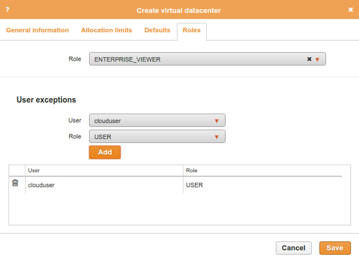The height and width of the screenshot is (263, 359).
Task: Expand the default Role dropdown arrow
Action: tap(317, 60)
